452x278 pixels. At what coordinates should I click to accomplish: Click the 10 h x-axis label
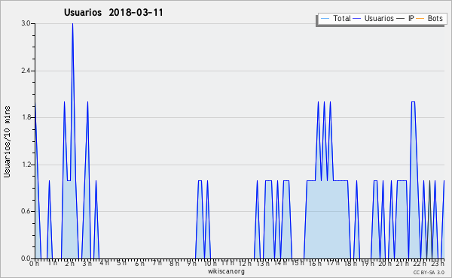pyautogui.click(x=210, y=263)
